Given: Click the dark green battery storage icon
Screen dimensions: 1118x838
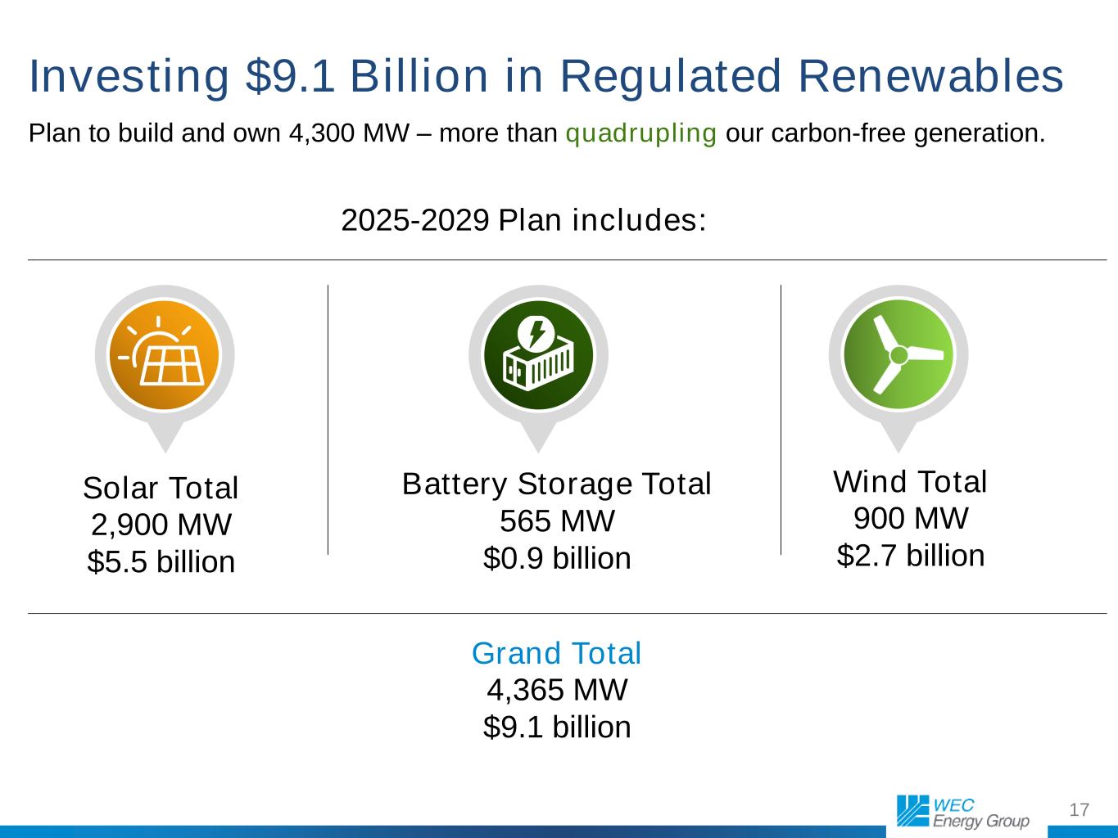Looking at the screenshot, I should (538, 356).
